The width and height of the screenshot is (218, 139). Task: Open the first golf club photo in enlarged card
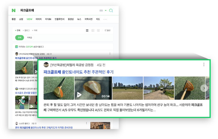[x=59, y=88]
